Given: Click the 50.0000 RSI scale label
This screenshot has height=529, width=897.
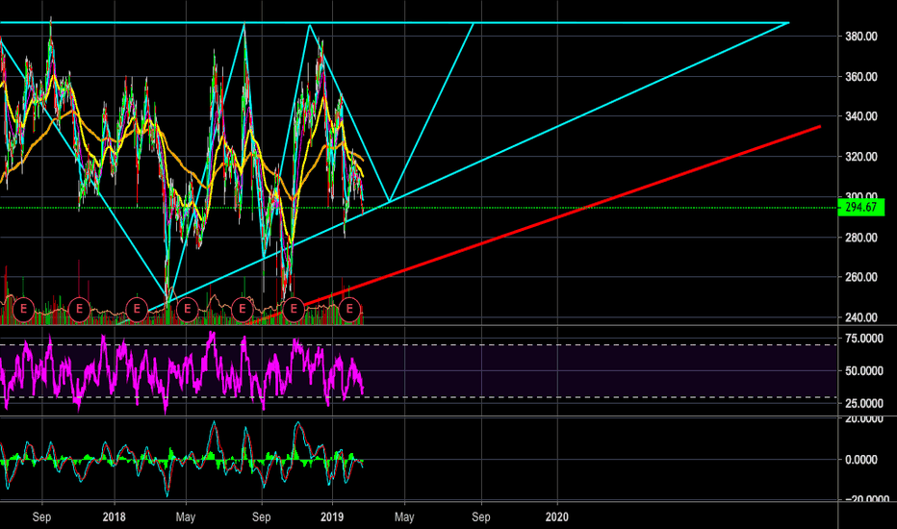Looking at the screenshot, I should 864,370.
